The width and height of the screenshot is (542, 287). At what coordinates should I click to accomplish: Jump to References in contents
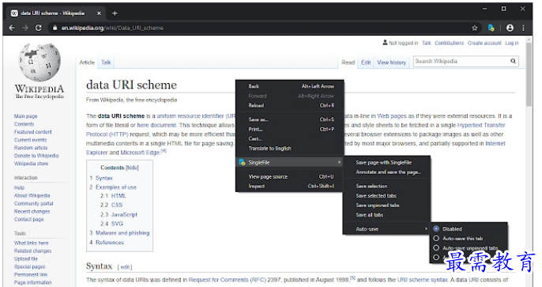click(110, 243)
